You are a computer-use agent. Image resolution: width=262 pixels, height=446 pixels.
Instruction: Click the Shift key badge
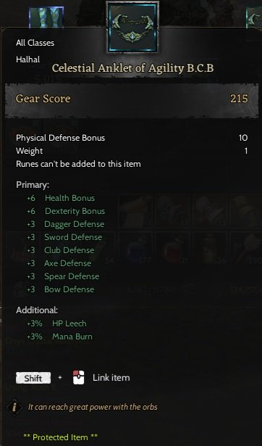tap(33, 378)
